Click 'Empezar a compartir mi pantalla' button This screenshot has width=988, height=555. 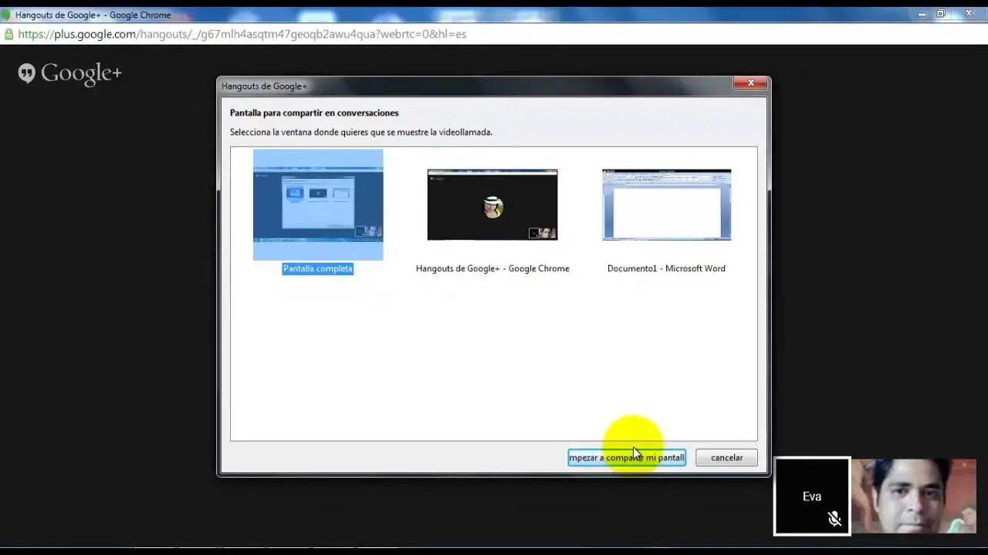(627, 458)
